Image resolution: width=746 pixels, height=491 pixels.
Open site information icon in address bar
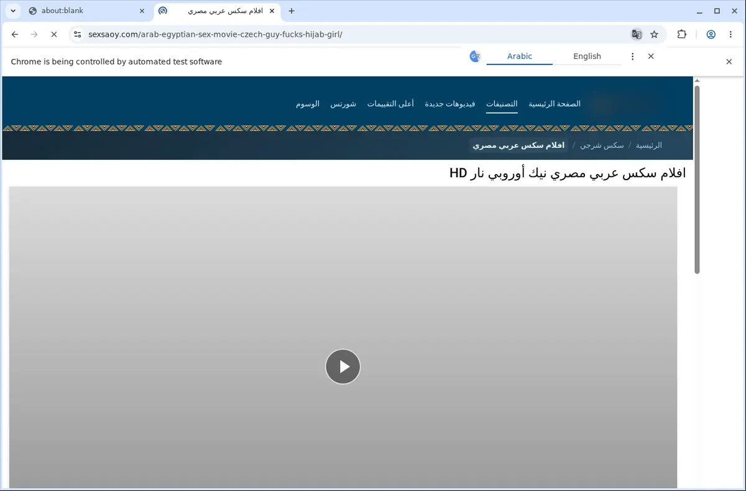pos(77,35)
